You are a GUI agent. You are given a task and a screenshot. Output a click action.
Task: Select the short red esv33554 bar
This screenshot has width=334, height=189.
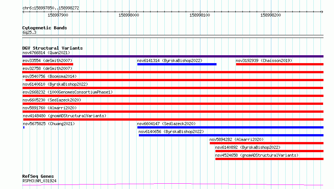(48, 64)
